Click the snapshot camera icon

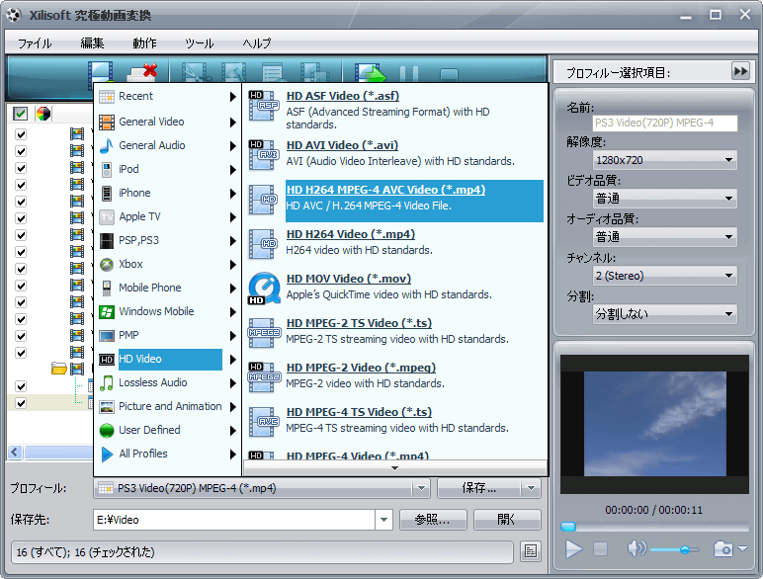click(x=722, y=548)
